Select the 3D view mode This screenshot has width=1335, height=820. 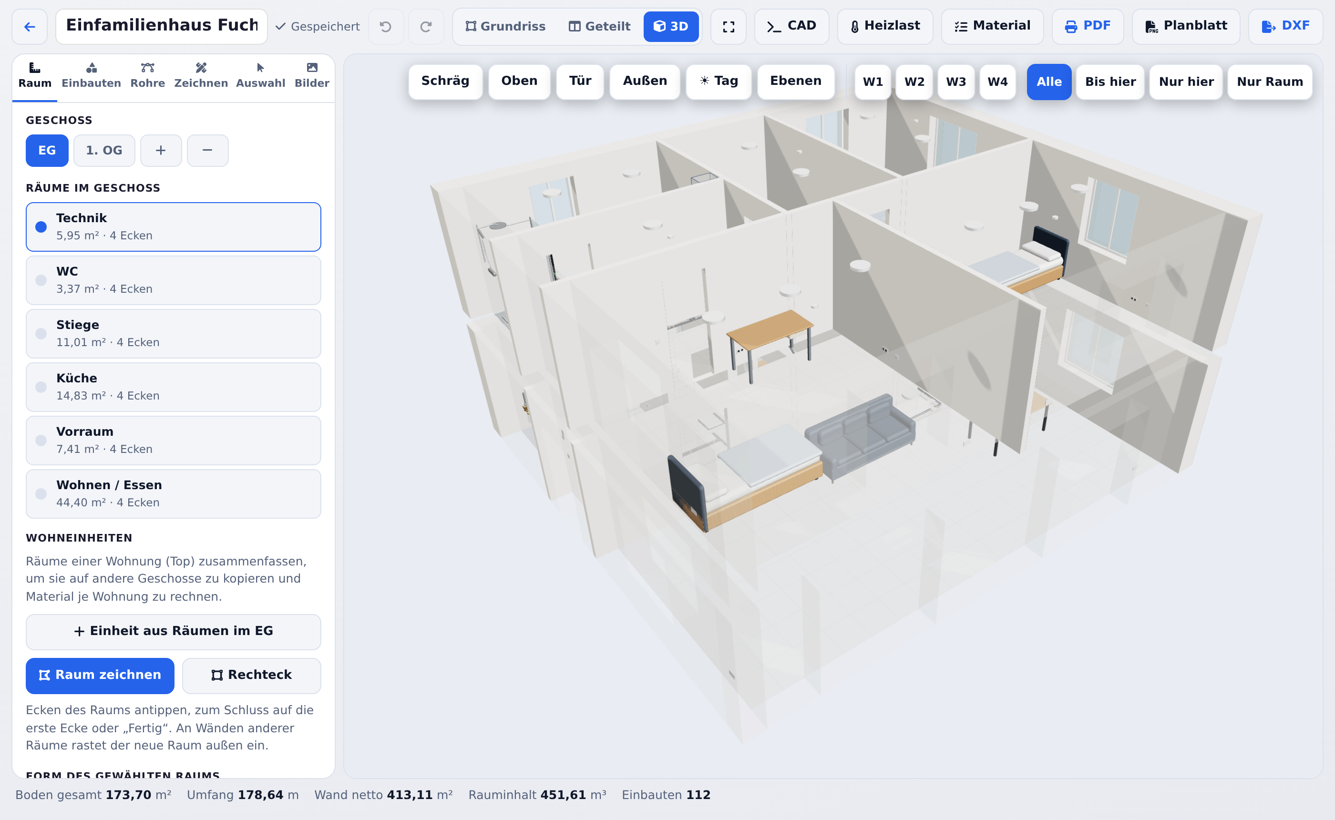tap(671, 26)
